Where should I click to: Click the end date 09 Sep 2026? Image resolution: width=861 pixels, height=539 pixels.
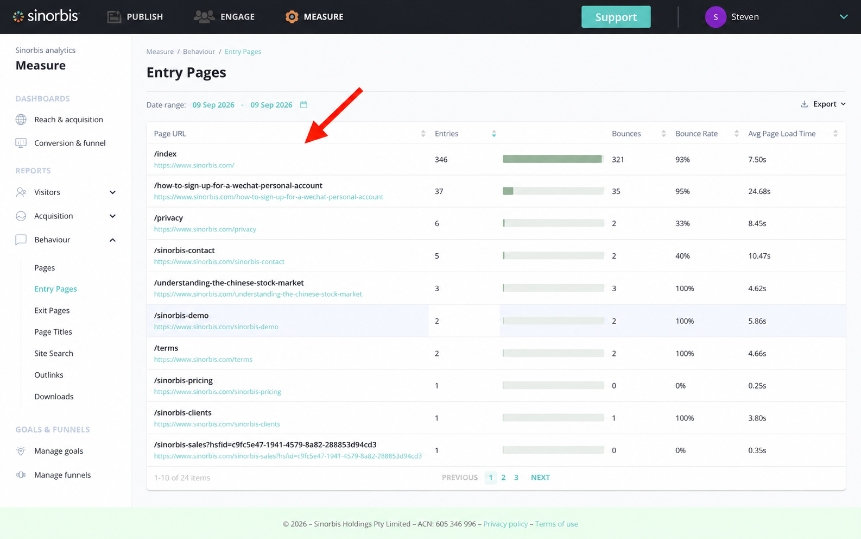click(x=271, y=105)
